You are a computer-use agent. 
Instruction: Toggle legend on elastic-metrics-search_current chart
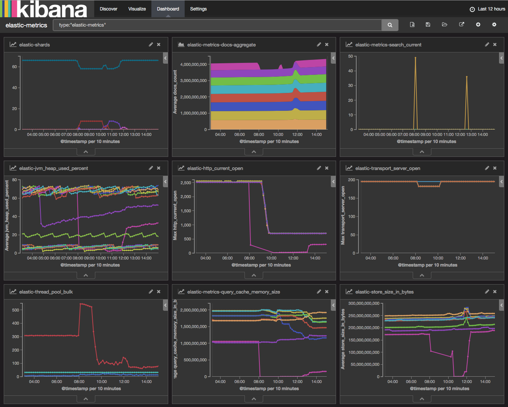(x=502, y=58)
